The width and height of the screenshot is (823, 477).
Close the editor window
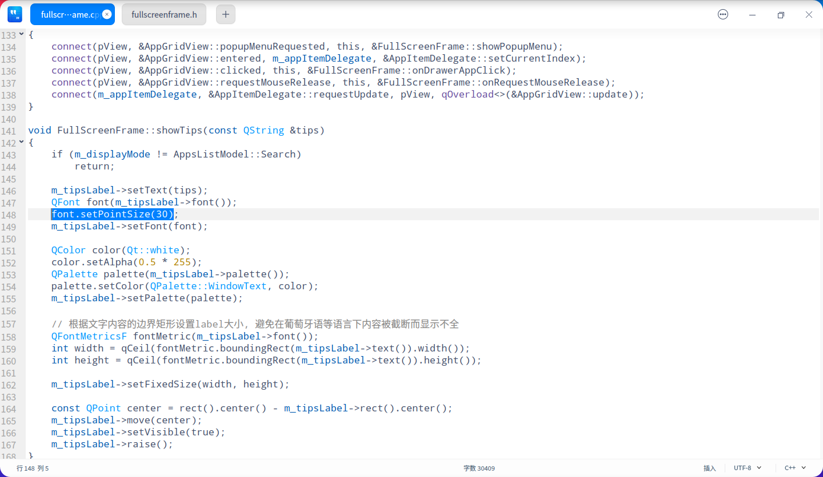(x=809, y=15)
